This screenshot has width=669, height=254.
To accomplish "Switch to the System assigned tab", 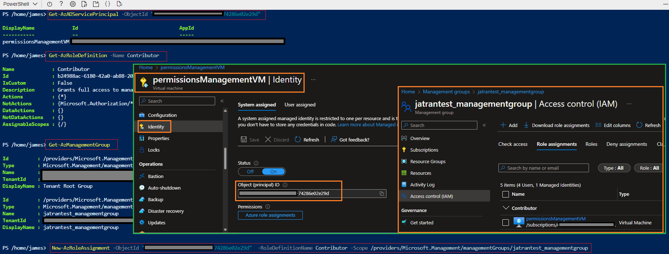I will pos(257,105).
